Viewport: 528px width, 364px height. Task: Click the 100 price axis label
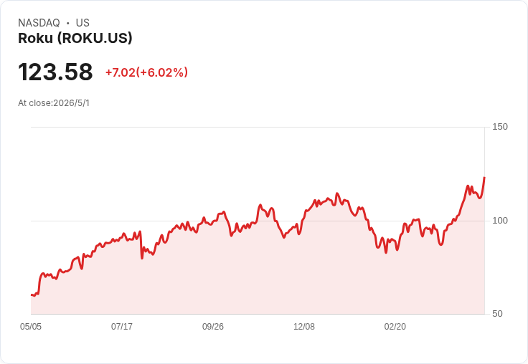(x=500, y=221)
